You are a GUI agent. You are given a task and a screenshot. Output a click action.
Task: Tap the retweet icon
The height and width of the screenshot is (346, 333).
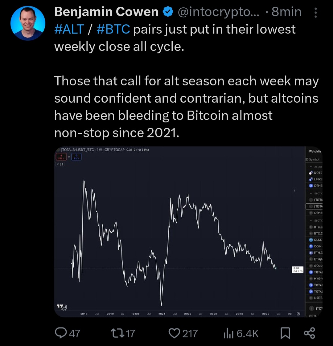118,333
